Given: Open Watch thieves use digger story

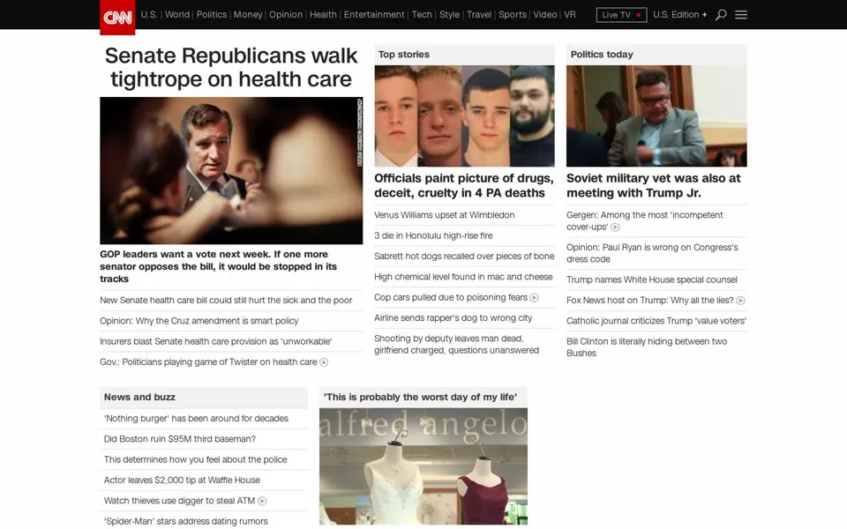Looking at the screenshot, I should 179,501.
